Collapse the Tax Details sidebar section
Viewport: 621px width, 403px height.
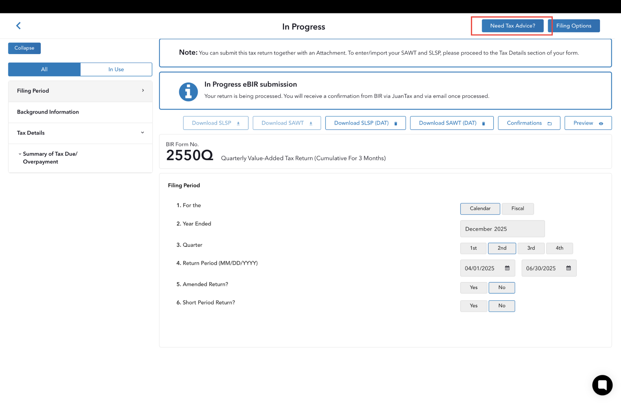pyautogui.click(x=142, y=133)
